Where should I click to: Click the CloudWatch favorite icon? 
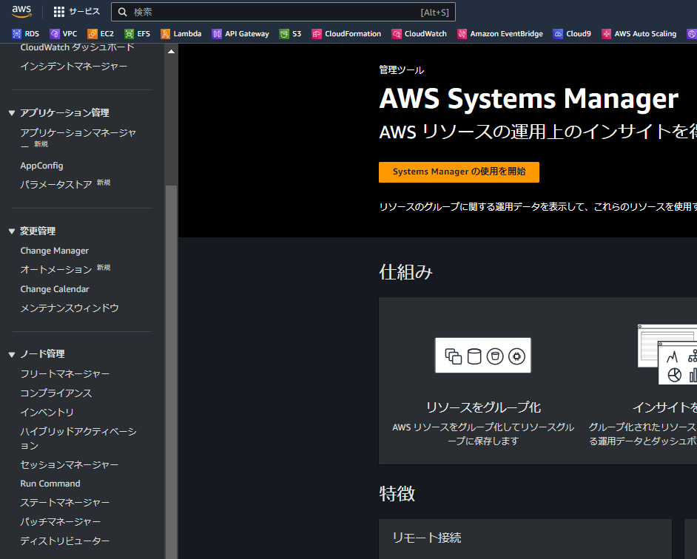pyautogui.click(x=419, y=33)
